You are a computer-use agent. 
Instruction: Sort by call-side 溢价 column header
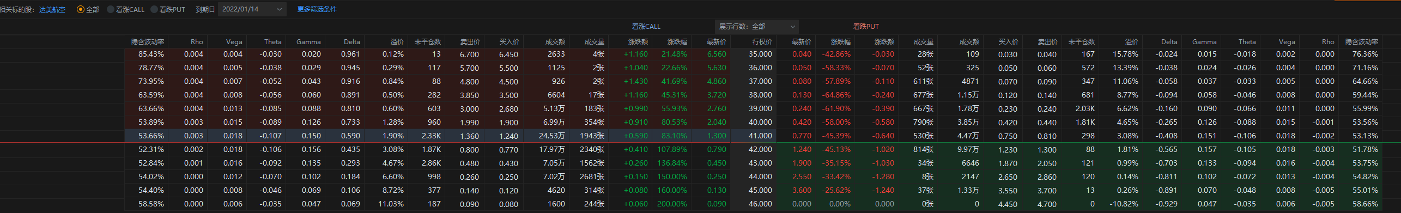tap(397, 41)
